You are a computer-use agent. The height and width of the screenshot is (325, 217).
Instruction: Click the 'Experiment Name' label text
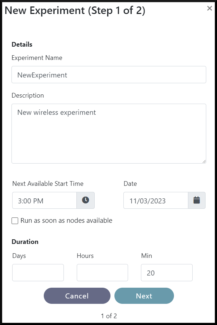point(37,58)
